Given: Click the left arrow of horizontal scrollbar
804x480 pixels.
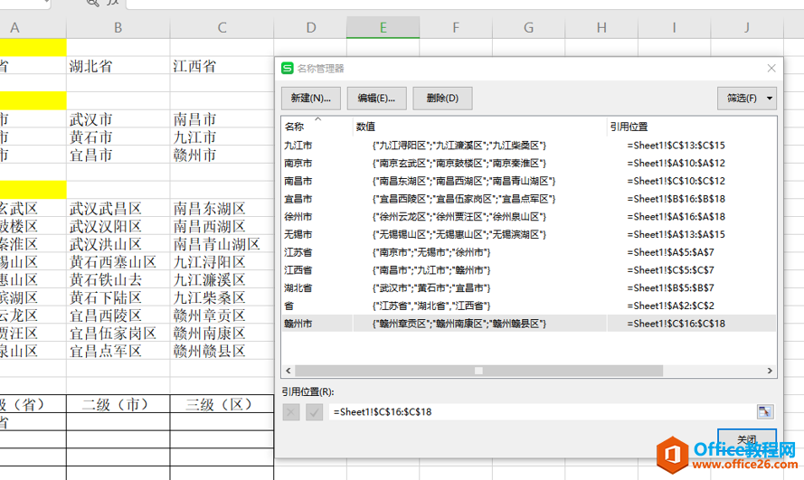Looking at the screenshot, I should tap(288, 371).
